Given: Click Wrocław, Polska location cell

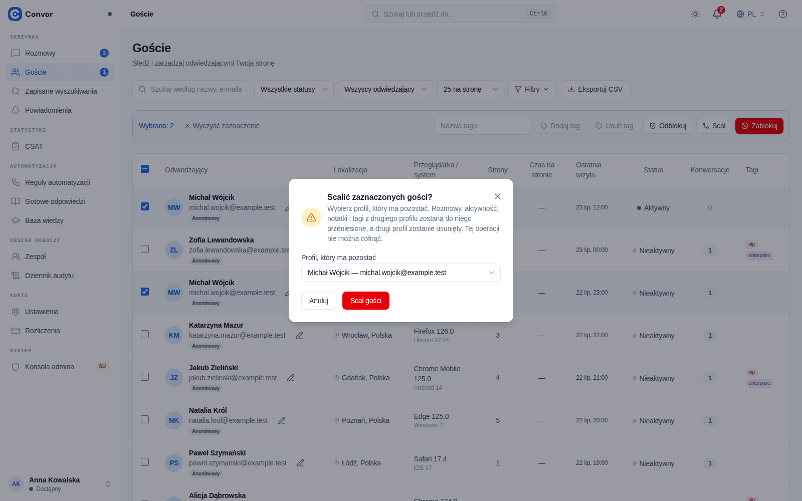Looking at the screenshot, I should pos(363,335).
